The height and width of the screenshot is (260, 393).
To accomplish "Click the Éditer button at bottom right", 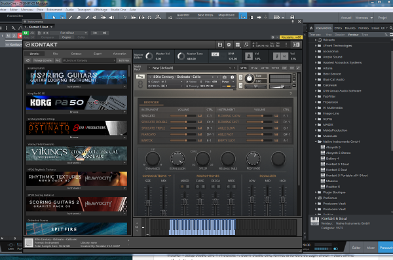I will [356, 248].
